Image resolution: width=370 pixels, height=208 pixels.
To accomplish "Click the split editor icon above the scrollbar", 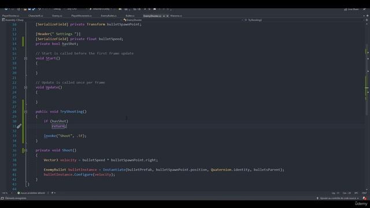I will pyautogui.click(x=367, y=20).
